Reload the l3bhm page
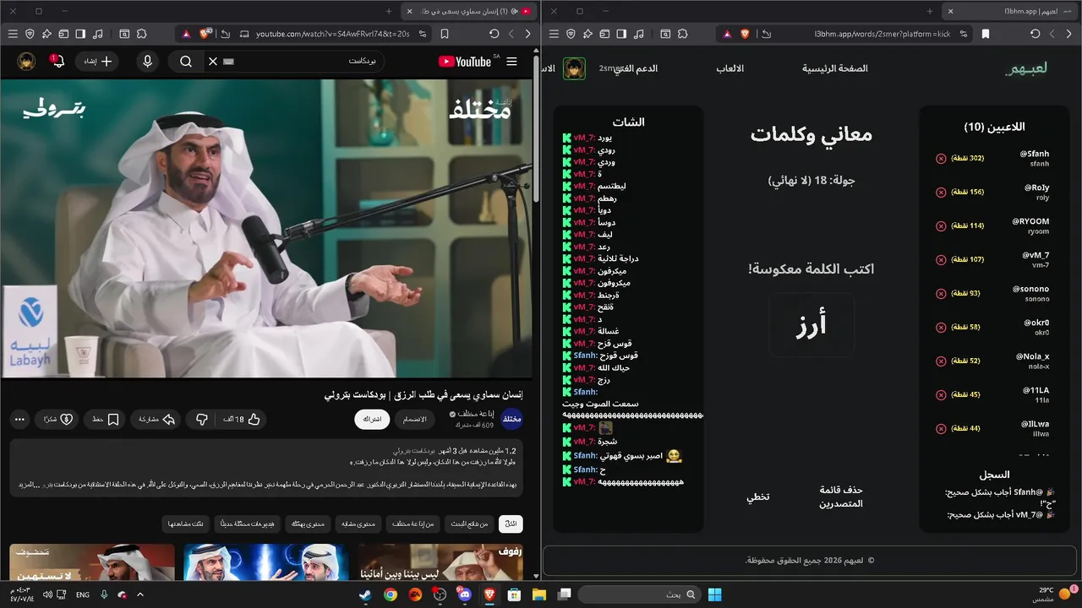Viewport: 1082px width, 608px height. pos(1035,34)
